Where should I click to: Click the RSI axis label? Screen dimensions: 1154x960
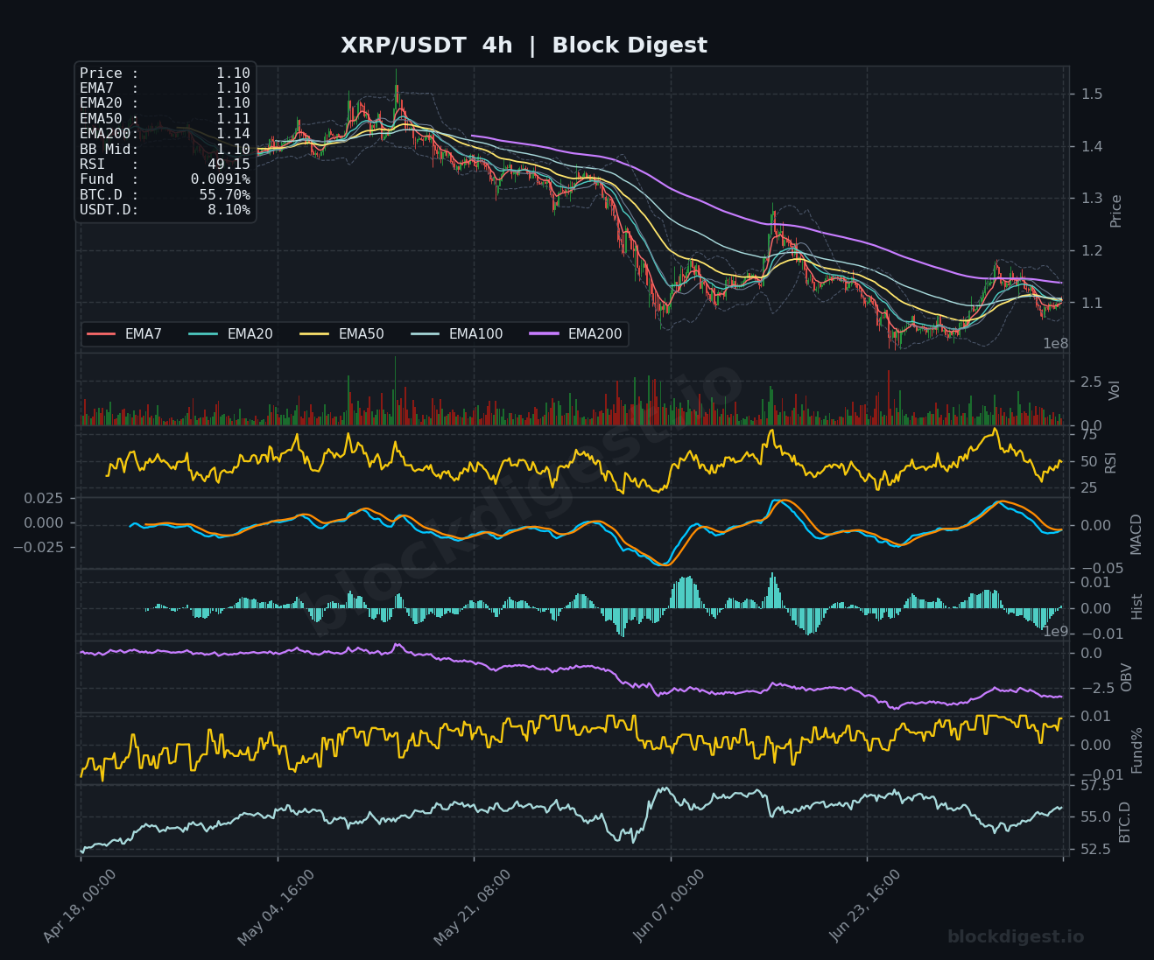coord(1111,462)
